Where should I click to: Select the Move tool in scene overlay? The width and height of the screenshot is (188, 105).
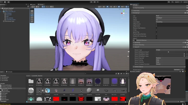click(x=32, y=13)
